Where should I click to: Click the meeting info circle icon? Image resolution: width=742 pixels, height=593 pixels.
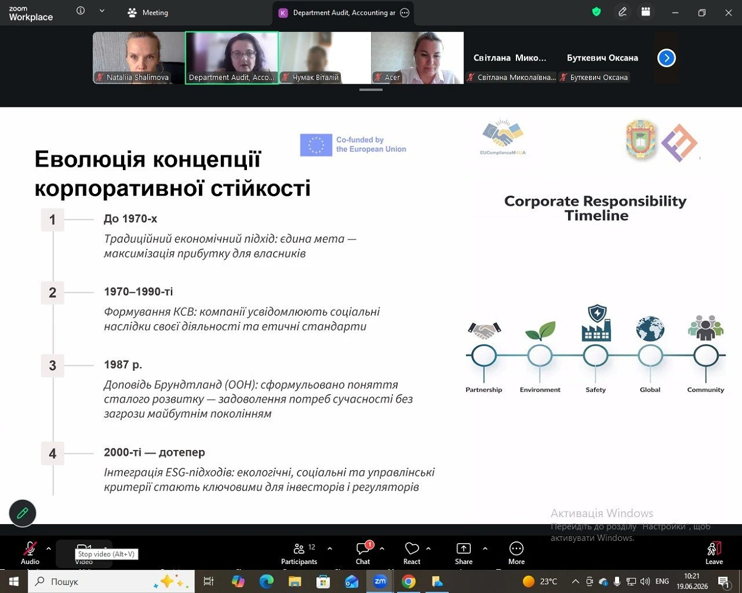pos(81,11)
